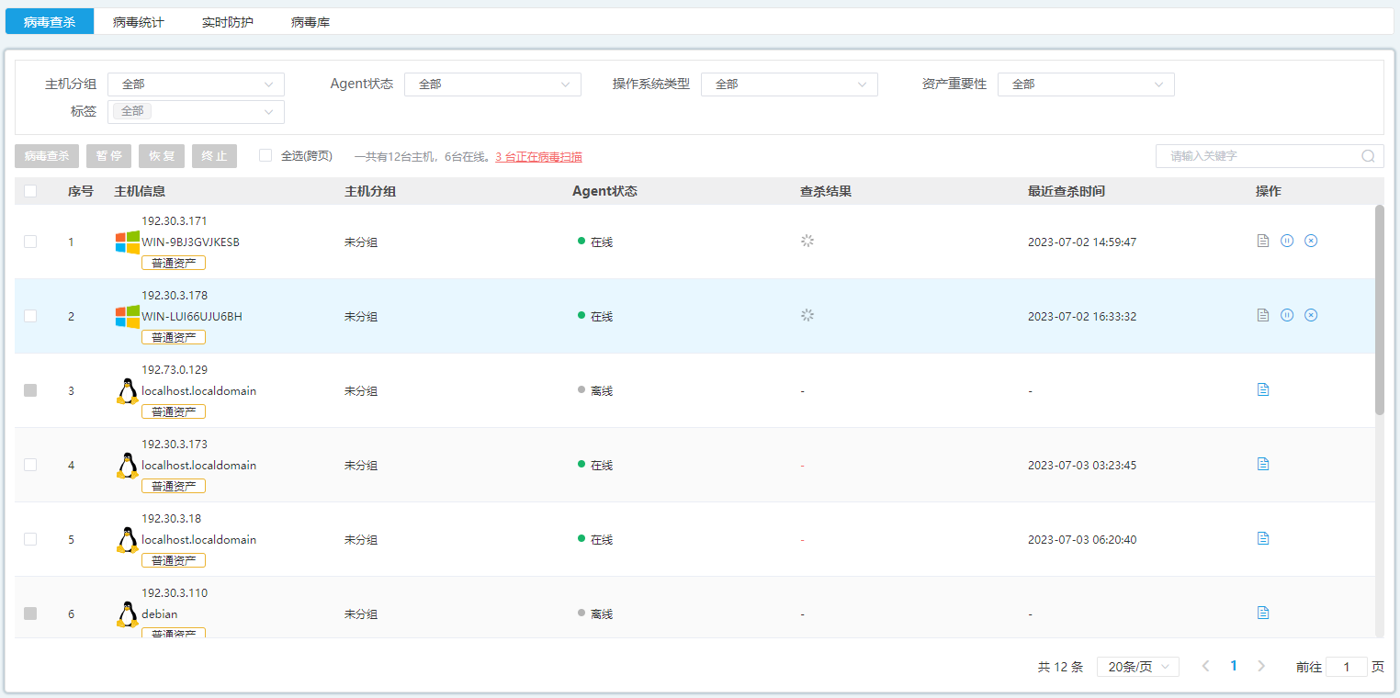1400x698 pixels.
Task: Expand the 主机分组 dropdown
Action: coord(196,84)
